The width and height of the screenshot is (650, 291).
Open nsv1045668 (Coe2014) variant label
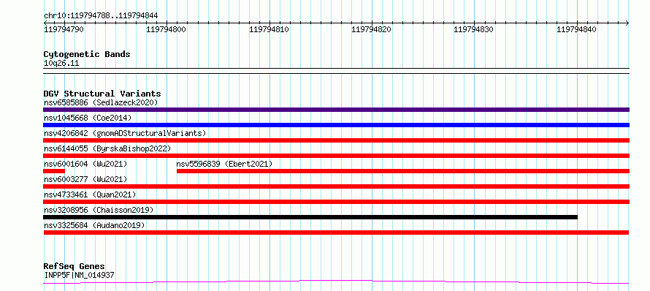click(x=88, y=118)
